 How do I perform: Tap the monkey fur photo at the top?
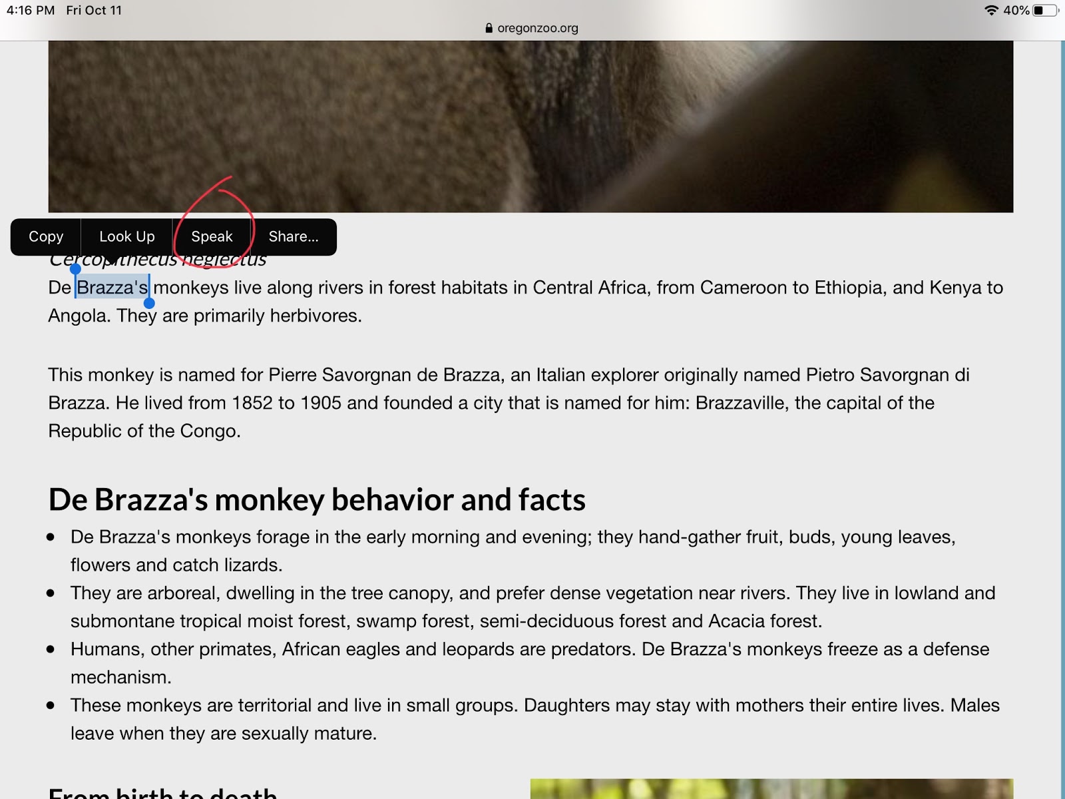pyautogui.click(x=531, y=127)
